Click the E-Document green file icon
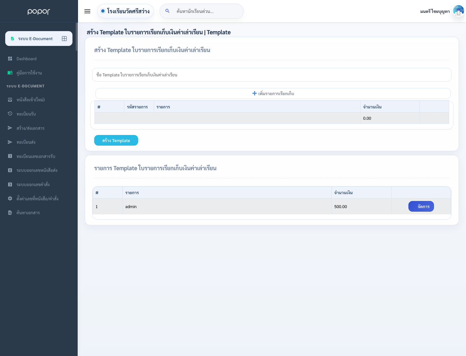Screen dimensions: 466x356 click(13, 39)
